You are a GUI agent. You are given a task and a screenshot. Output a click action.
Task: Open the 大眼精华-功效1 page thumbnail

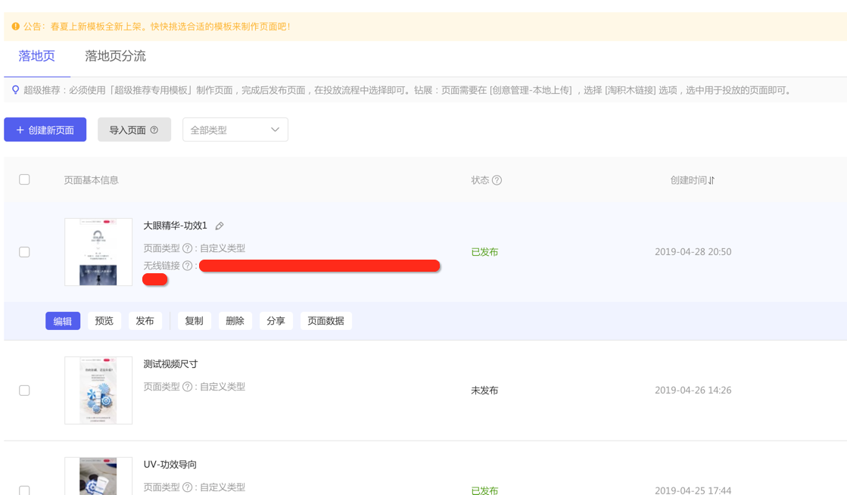[98, 252]
